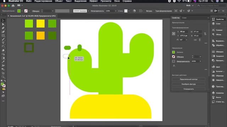Open the Файл menu

click(x=29, y=1)
